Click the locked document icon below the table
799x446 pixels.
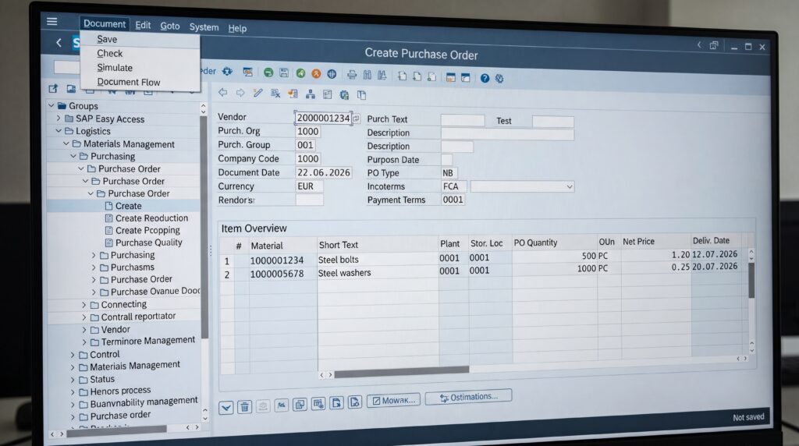pyautogui.click(x=355, y=402)
